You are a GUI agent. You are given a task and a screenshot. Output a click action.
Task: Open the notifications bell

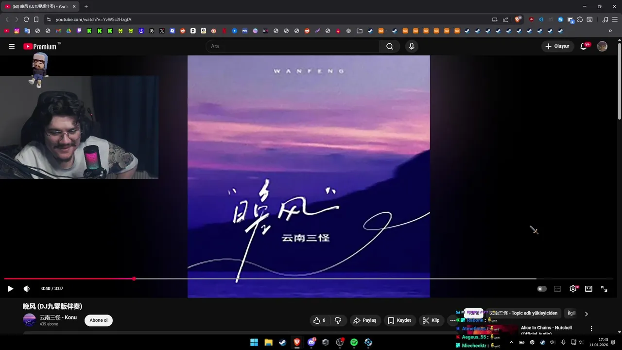pyautogui.click(x=584, y=46)
